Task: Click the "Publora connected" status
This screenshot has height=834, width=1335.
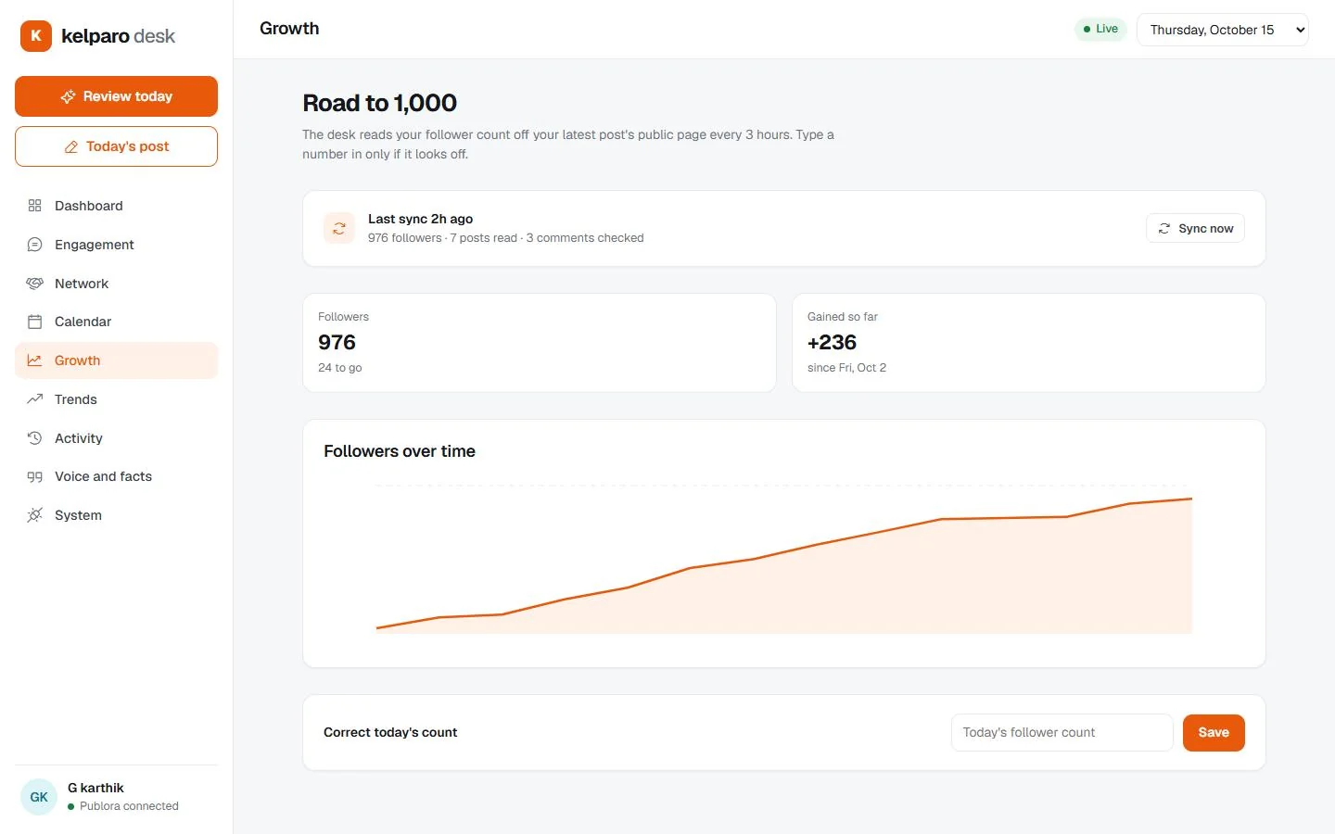Action: tap(129, 806)
